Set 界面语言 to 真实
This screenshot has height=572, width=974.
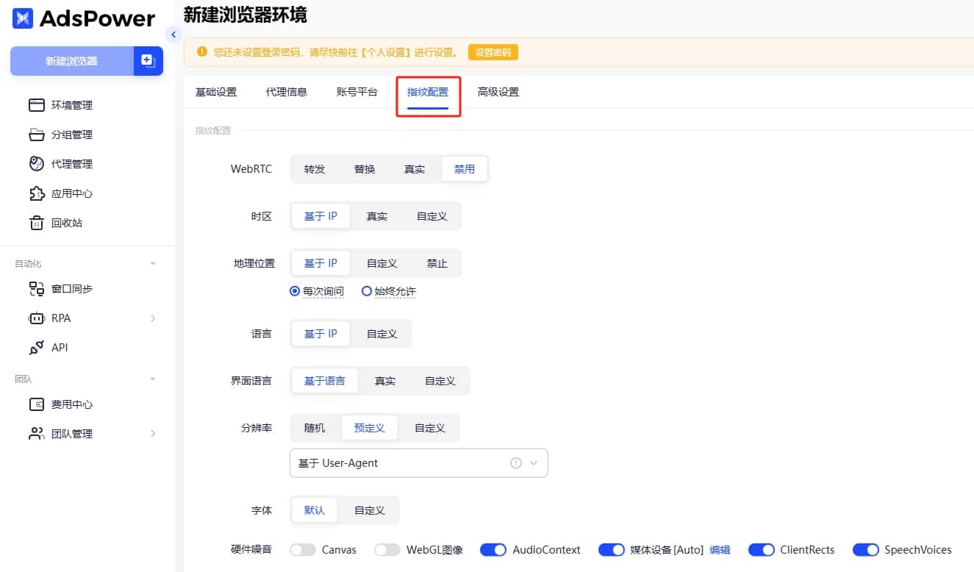coord(385,381)
